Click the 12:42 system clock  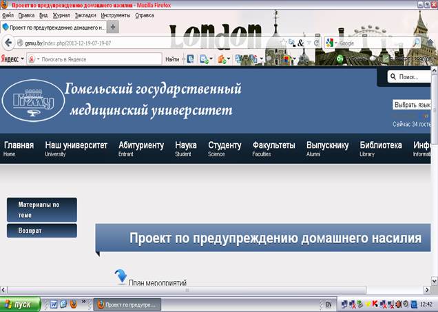click(426, 304)
